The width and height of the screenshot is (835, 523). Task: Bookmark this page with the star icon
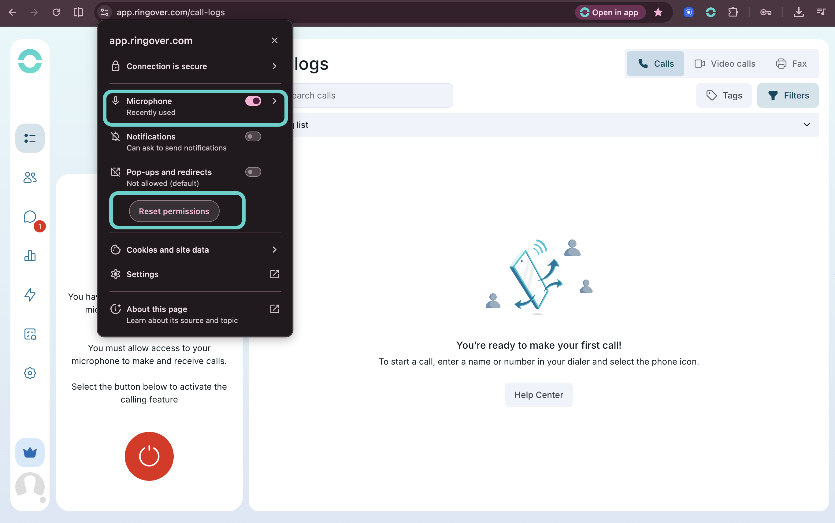click(x=658, y=13)
